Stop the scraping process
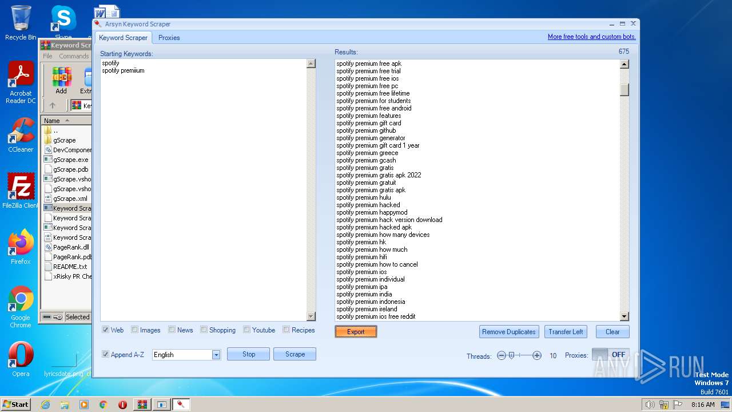This screenshot has width=732, height=412. click(249, 354)
